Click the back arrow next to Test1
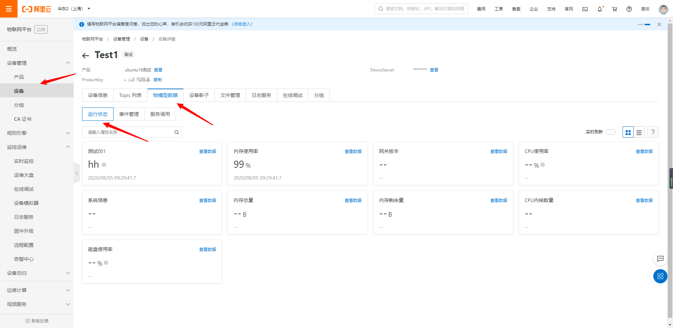This screenshot has height=328, width=673. pos(86,55)
